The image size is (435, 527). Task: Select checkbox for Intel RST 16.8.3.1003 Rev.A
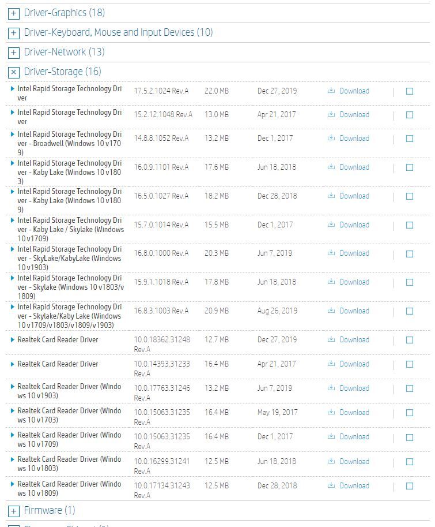(410, 311)
